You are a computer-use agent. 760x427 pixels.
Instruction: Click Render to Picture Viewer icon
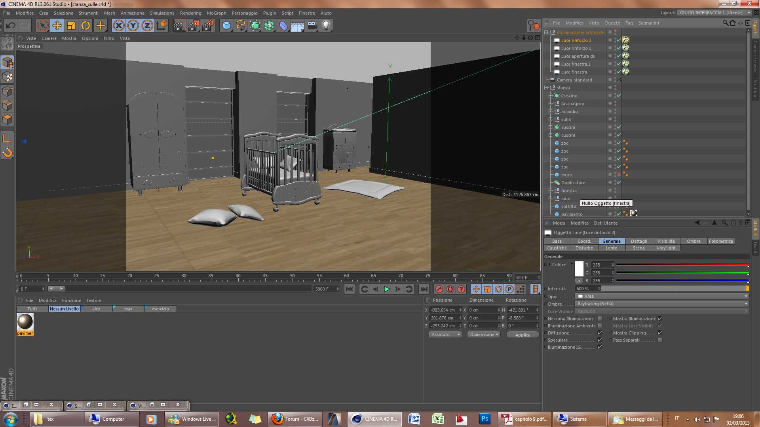[193, 26]
